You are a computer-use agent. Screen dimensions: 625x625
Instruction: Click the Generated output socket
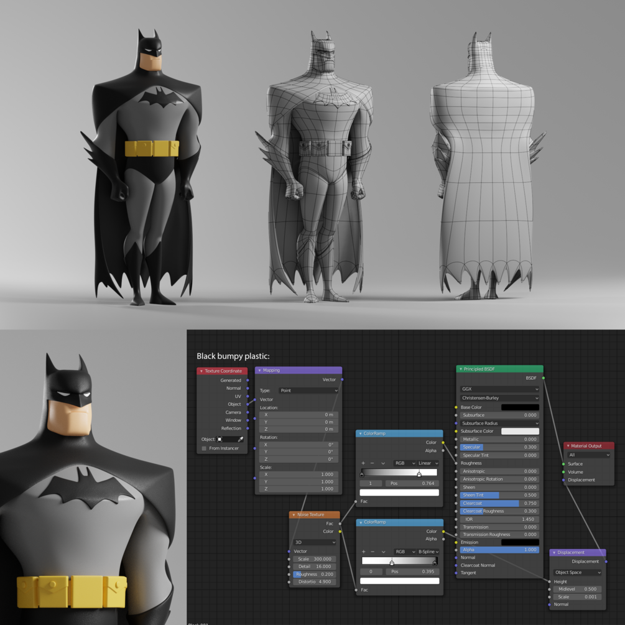tap(248, 380)
